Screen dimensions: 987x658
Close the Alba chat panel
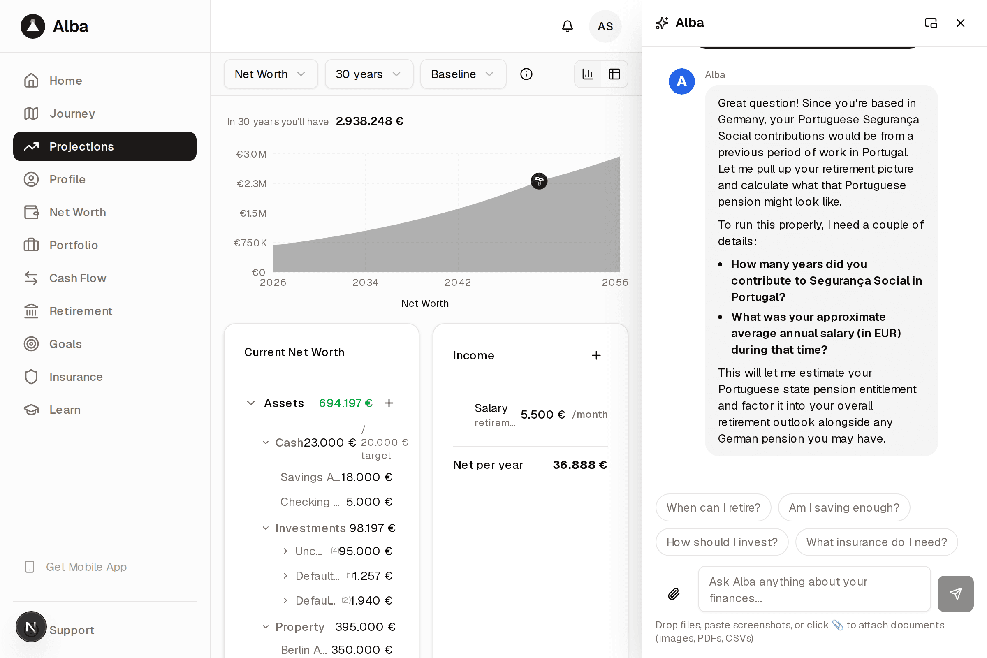[x=961, y=23]
